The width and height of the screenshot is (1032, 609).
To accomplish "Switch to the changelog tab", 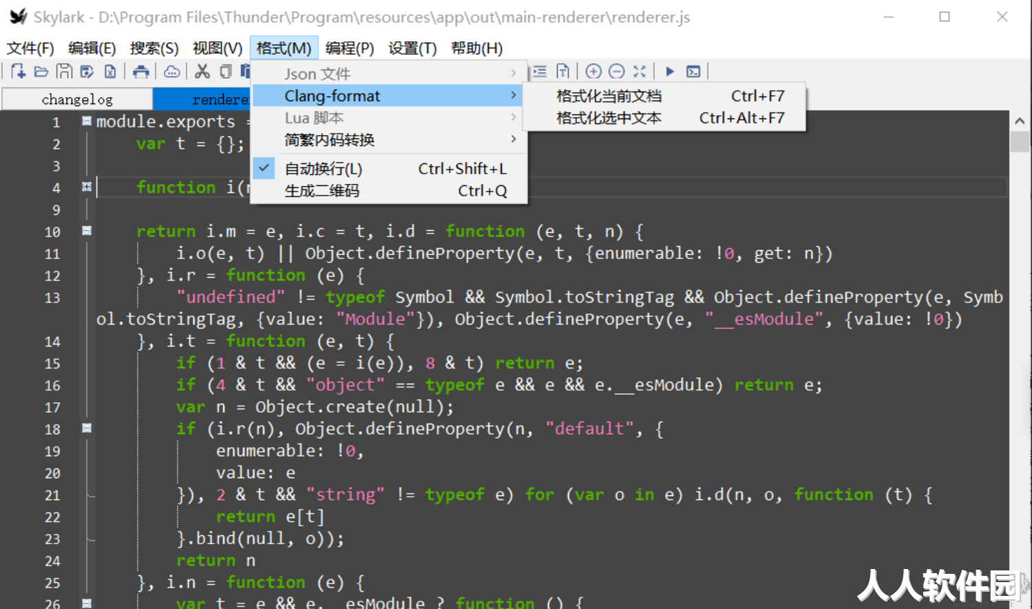I will coord(77,99).
